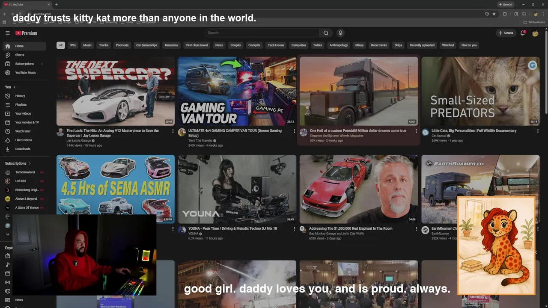Select the Tech House chip

[276, 45]
